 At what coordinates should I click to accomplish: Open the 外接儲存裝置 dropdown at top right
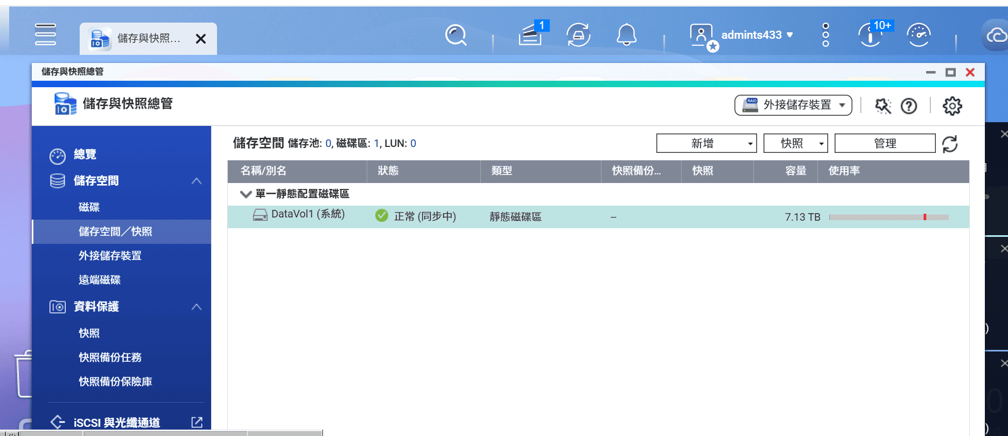click(x=793, y=105)
